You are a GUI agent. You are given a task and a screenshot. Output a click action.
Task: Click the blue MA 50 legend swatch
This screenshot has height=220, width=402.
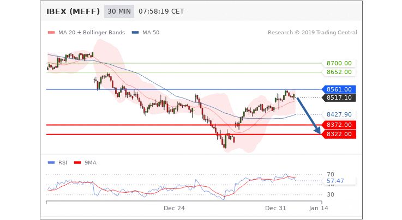[135, 33]
